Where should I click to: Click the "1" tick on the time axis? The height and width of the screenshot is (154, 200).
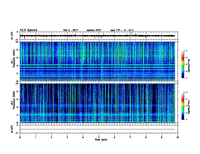pyautogui.click(x=36, y=137)
